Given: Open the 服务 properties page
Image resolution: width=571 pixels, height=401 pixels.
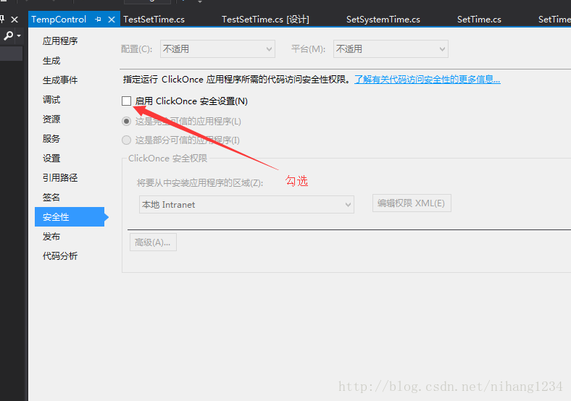Looking at the screenshot, I should (51, 139).
